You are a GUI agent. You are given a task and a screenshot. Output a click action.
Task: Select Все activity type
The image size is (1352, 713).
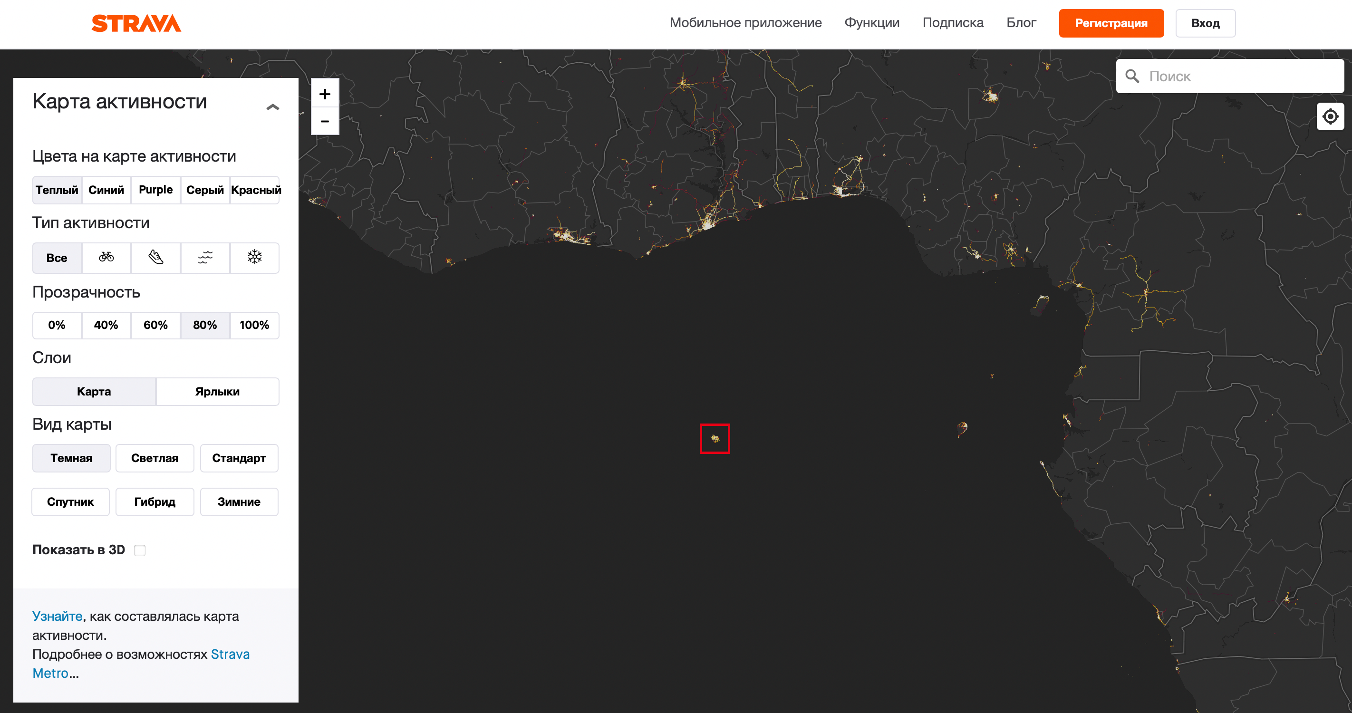[x=57, y=258]
